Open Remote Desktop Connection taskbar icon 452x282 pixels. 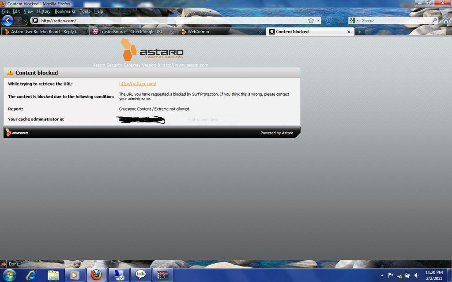[x=119, y=275]
